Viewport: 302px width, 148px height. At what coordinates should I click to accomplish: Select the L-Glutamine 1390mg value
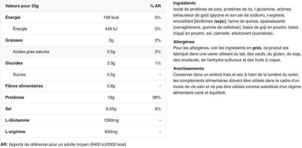(x=111, y=120)
